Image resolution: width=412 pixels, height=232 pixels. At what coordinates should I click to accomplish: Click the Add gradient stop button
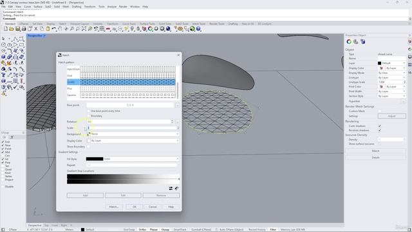[85, 195]
